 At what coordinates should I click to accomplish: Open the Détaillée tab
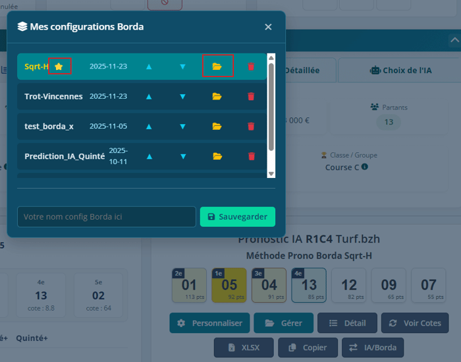(x=311, y=71)
